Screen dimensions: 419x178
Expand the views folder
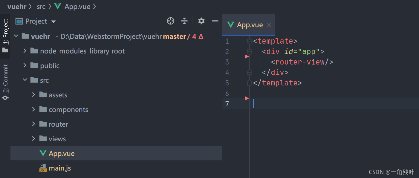click(33, 139)
